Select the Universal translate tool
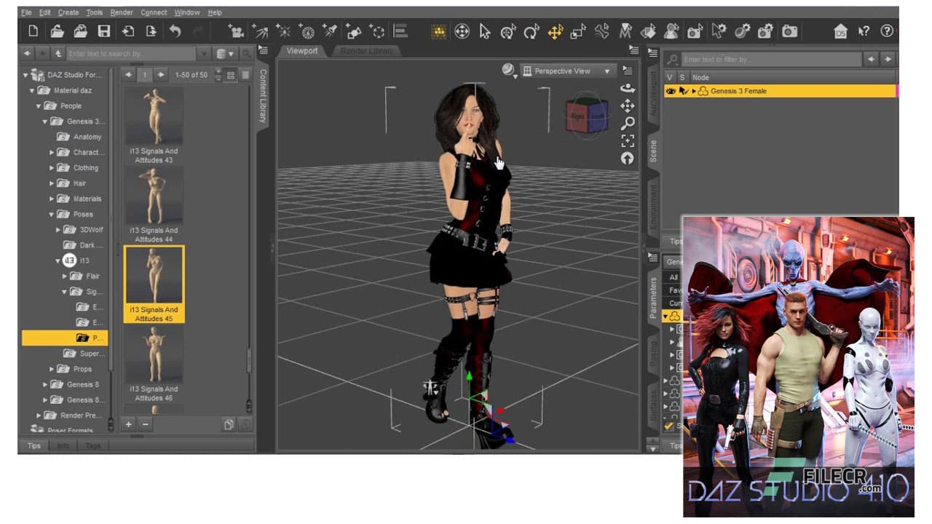Image resolution: width=932 pixels, height=524 pixels. 556,31
